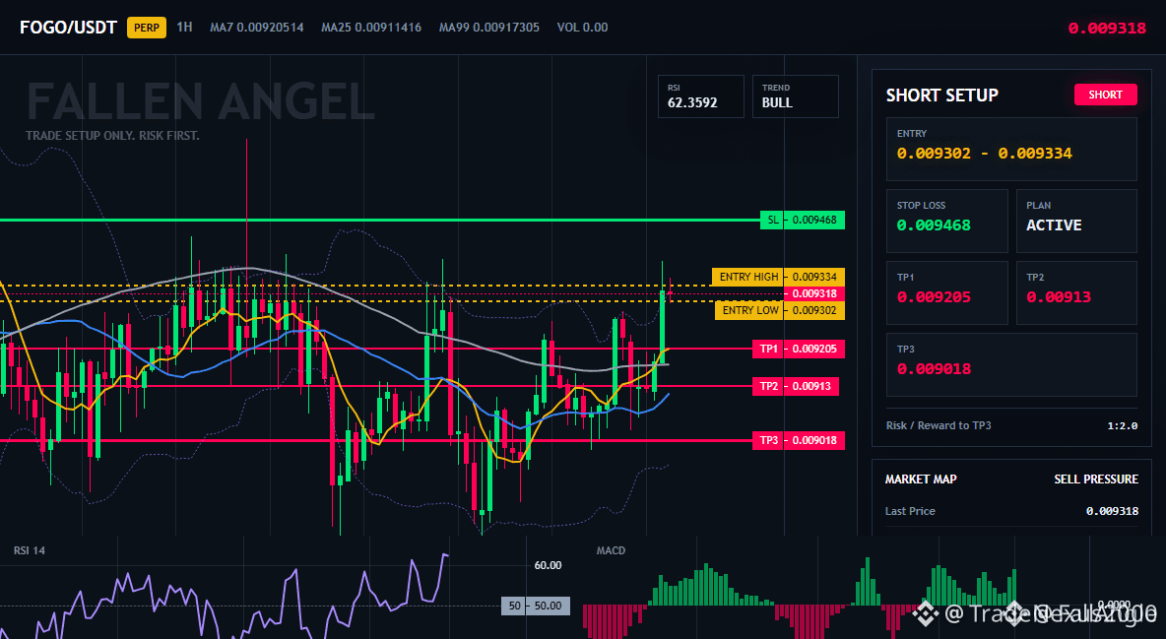
Task: Click the TP2 0.00913 chart line label
Action: click(795, 386)
